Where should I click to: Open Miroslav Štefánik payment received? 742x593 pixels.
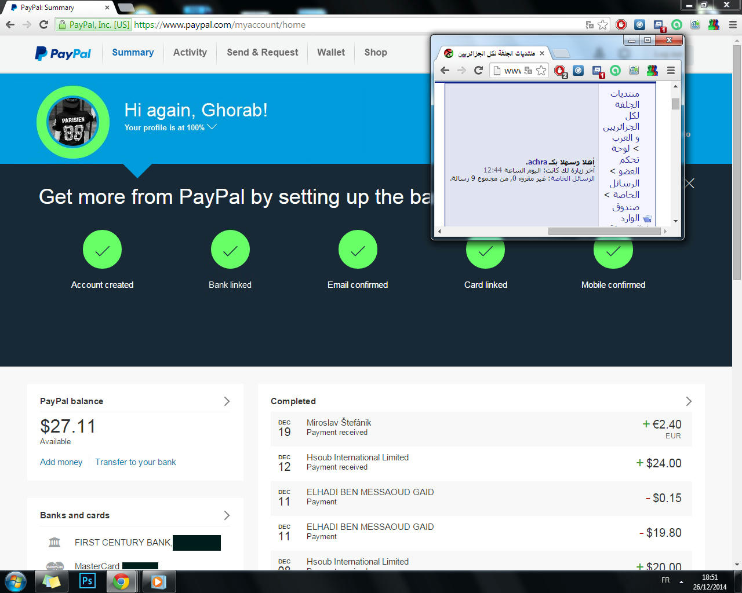[x=481, y=429]
